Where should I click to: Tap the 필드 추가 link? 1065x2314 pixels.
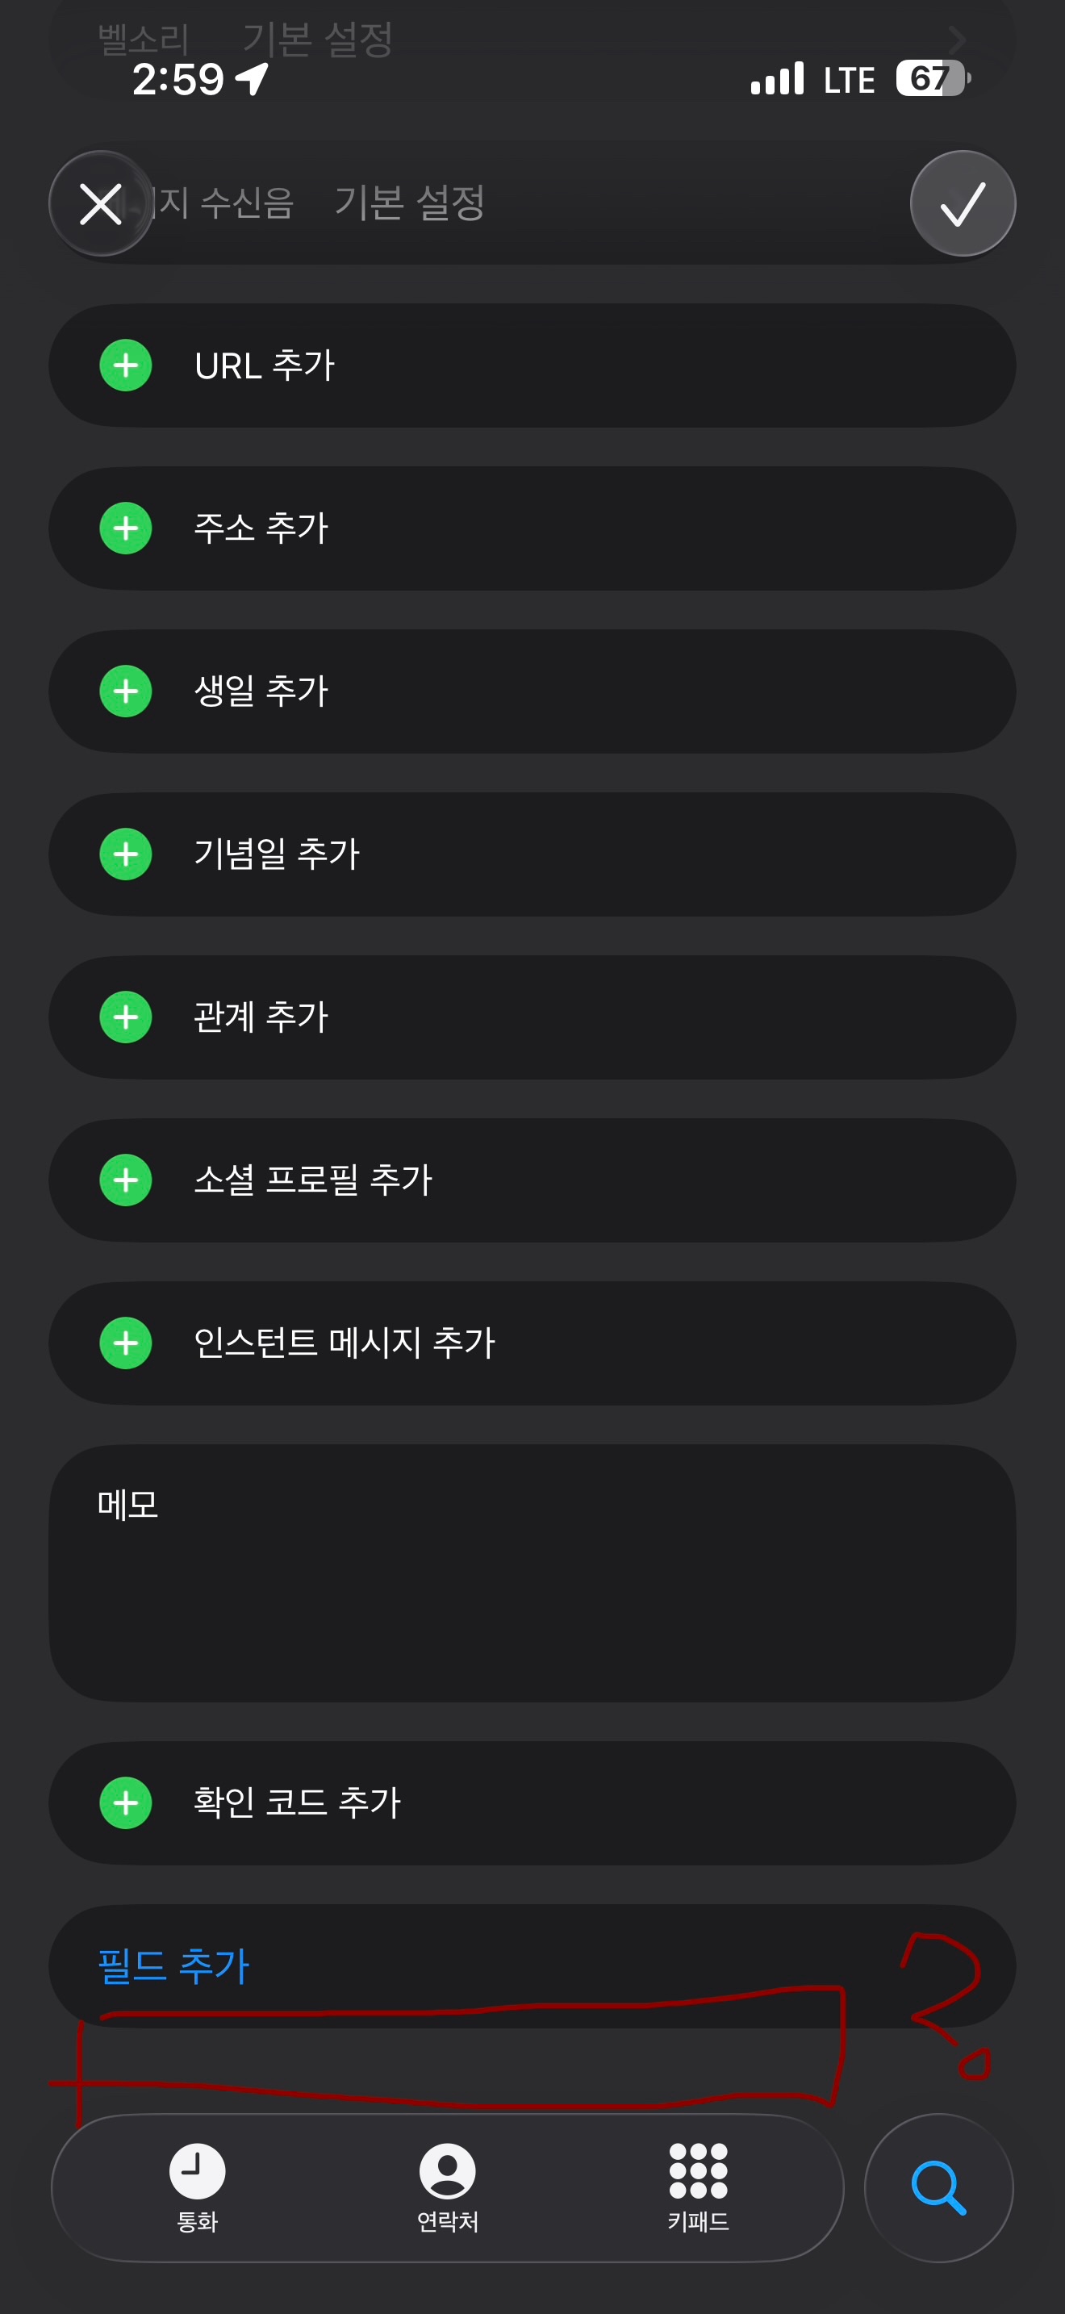173,1965
